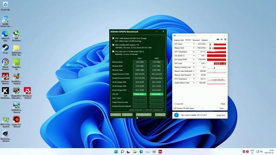The width and height of the screenshot is (276, 155).
Task: Open GPU-Z hamburger menu icon
Action: pos(225,40)
